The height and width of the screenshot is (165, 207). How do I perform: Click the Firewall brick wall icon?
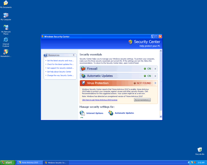click(x=83, y=69)
